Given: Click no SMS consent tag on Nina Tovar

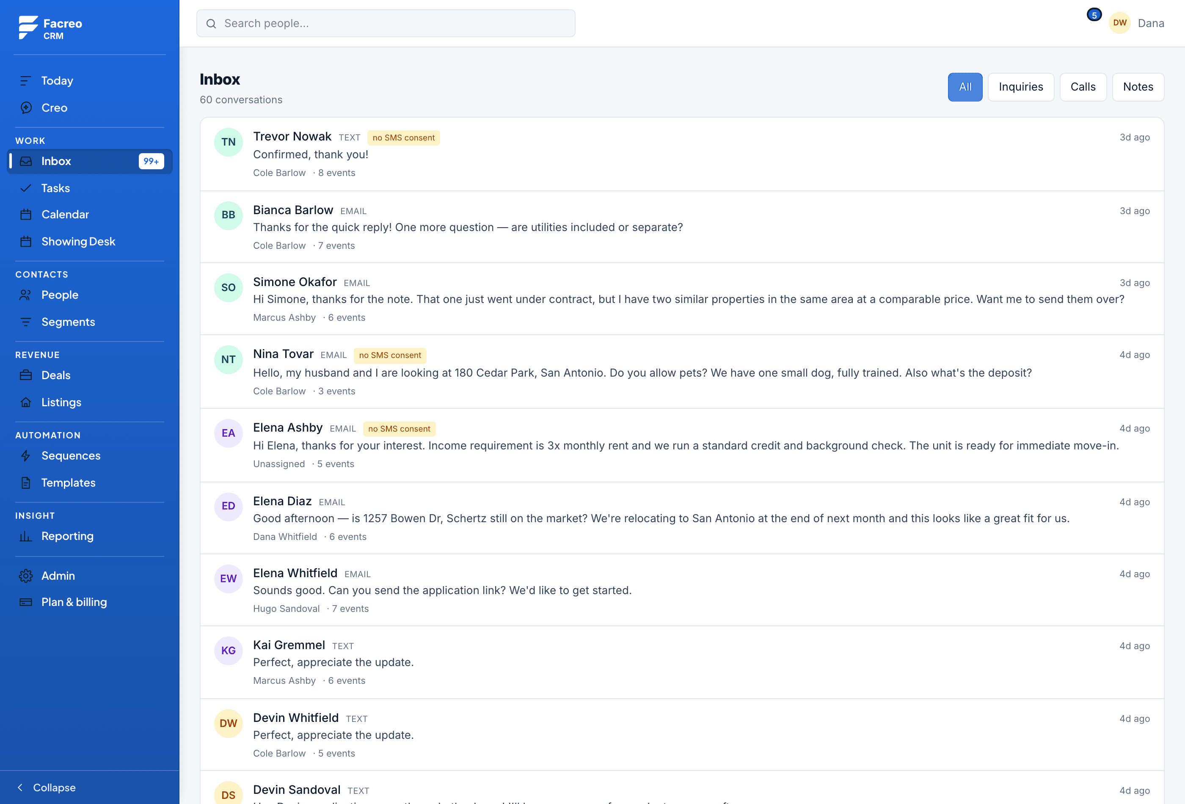Looking at the screenshot, I should point(390,355).
